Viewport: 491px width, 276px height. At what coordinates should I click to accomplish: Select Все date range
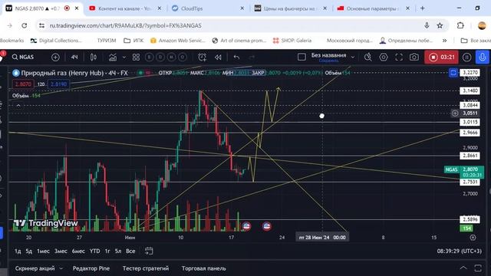[130, 251]
